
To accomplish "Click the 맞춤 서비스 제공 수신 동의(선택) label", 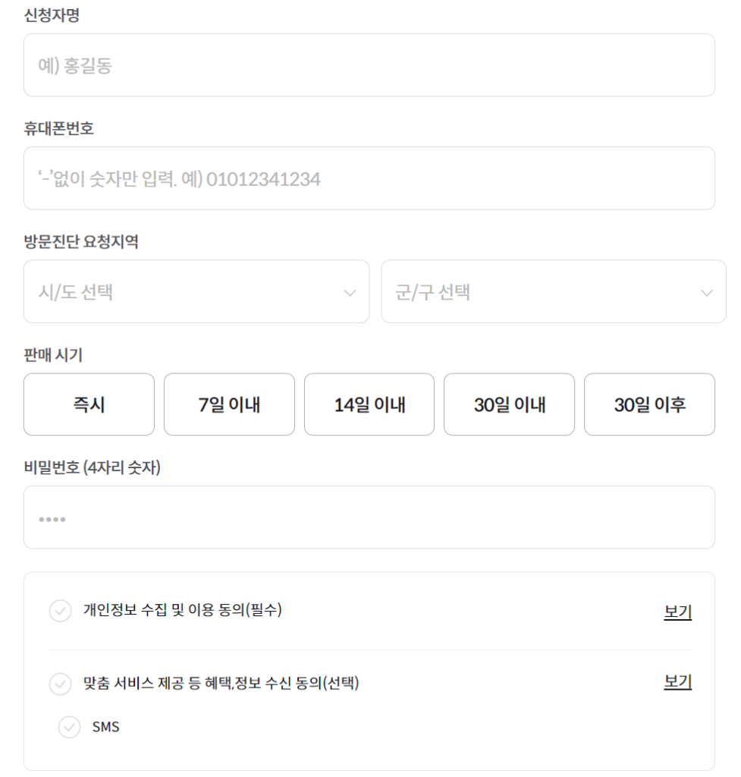I will pyautogui.click(x=221, y=684).
